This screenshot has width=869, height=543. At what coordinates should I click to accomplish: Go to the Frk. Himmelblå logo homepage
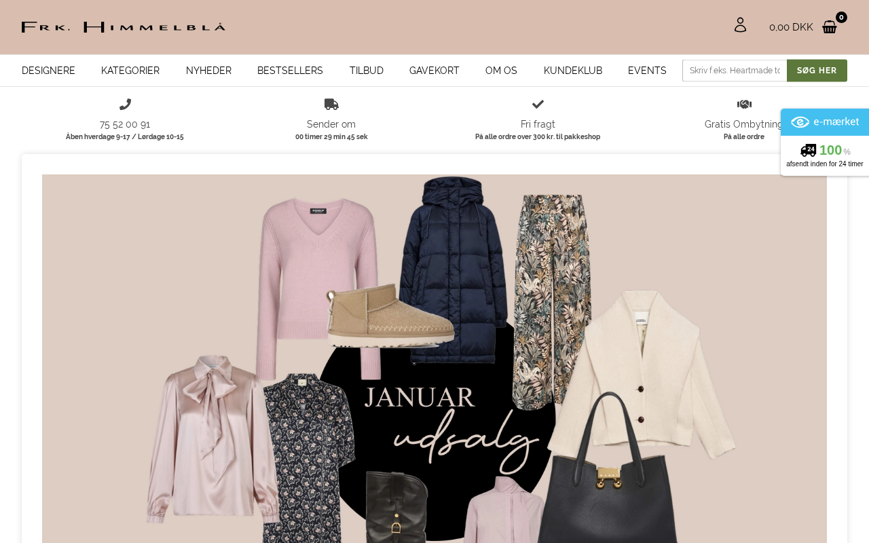pos(123,27)
